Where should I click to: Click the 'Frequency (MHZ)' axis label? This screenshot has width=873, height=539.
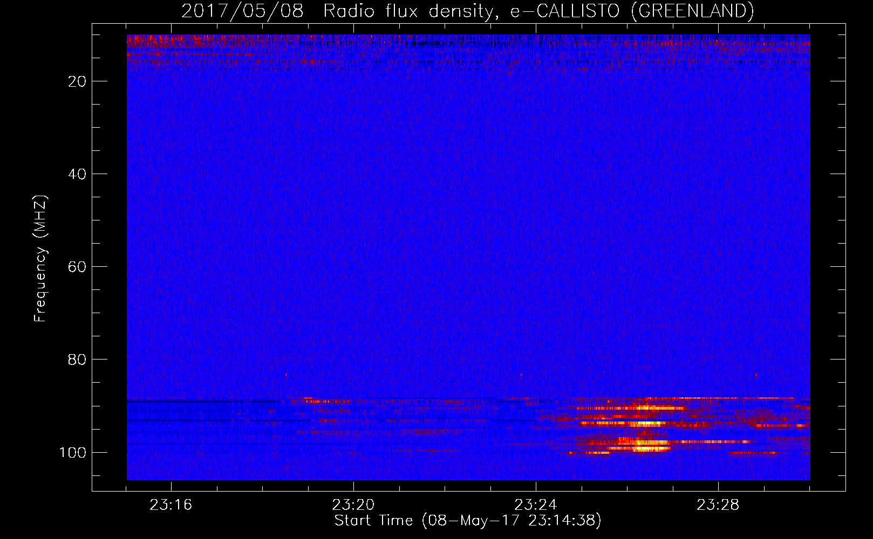[x=40, y=258]
